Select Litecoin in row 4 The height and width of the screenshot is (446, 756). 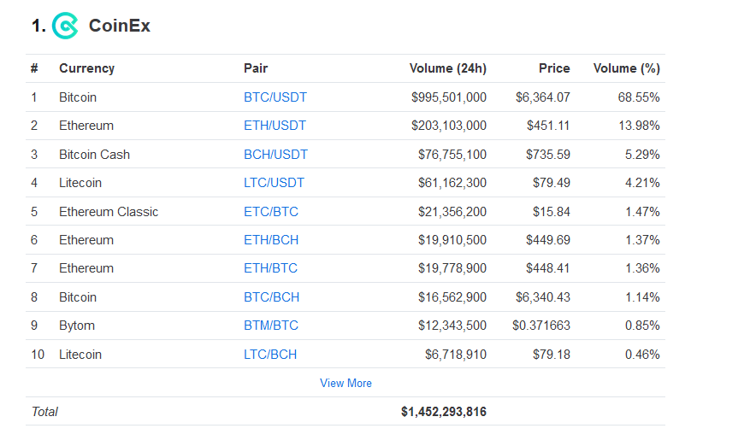[x=80, y=183]
